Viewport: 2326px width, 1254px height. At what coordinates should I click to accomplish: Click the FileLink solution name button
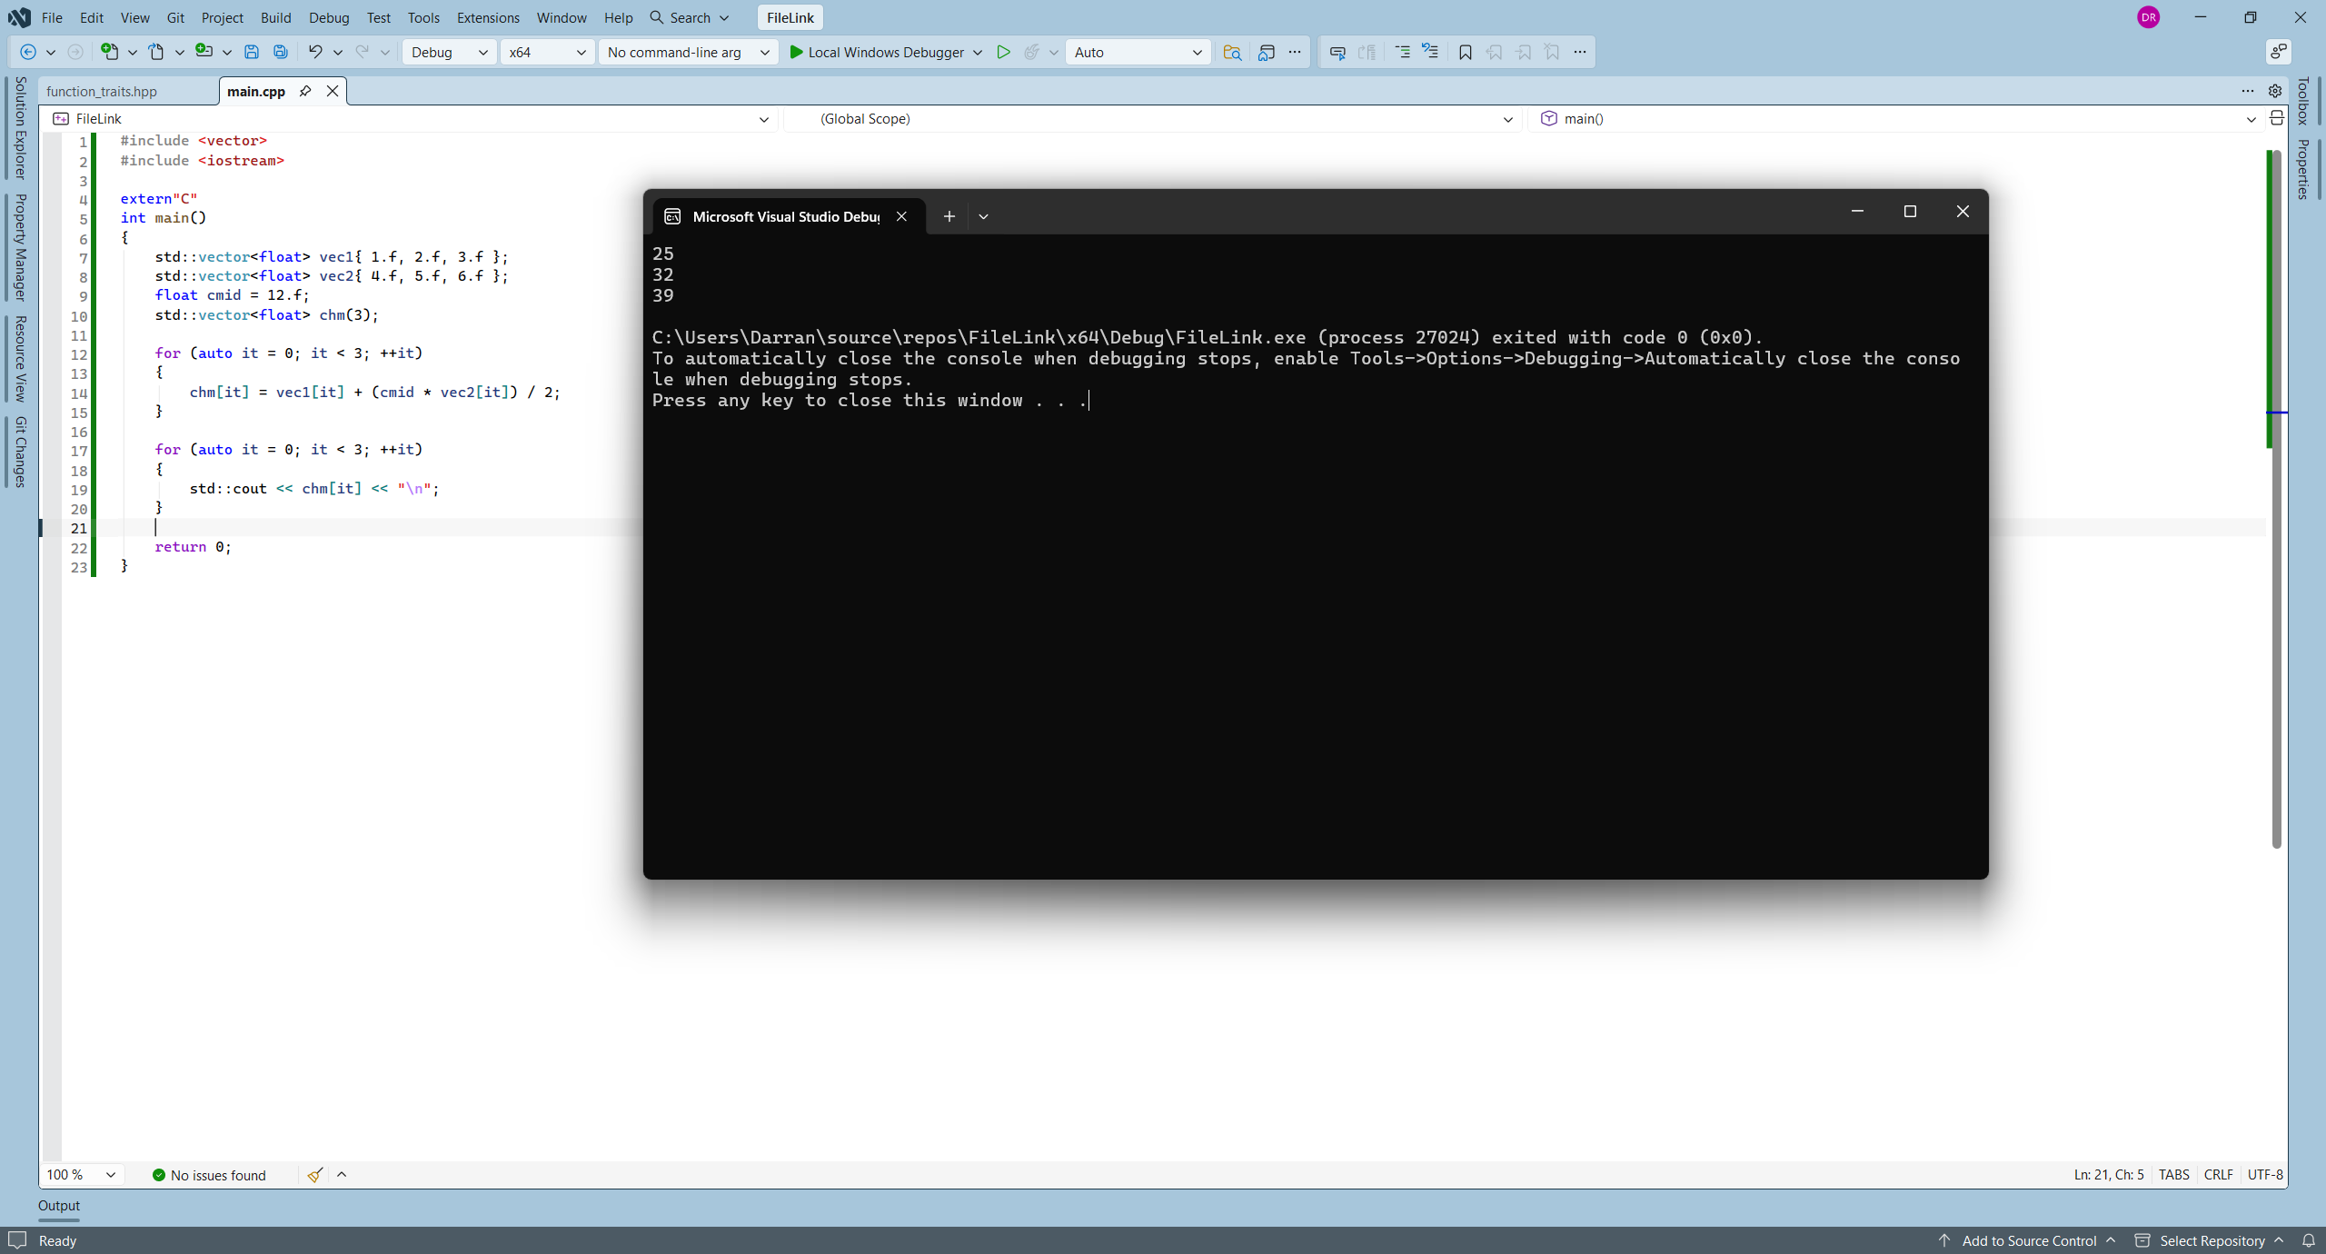[790, 17]
